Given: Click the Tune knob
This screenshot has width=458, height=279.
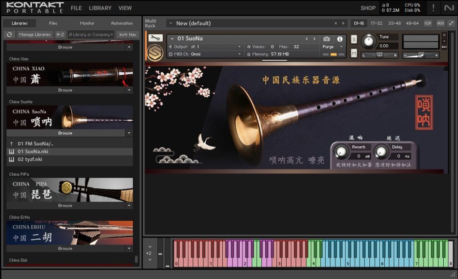Looking at the screenshot, I should pyautogui.click(x=369, y=41).
